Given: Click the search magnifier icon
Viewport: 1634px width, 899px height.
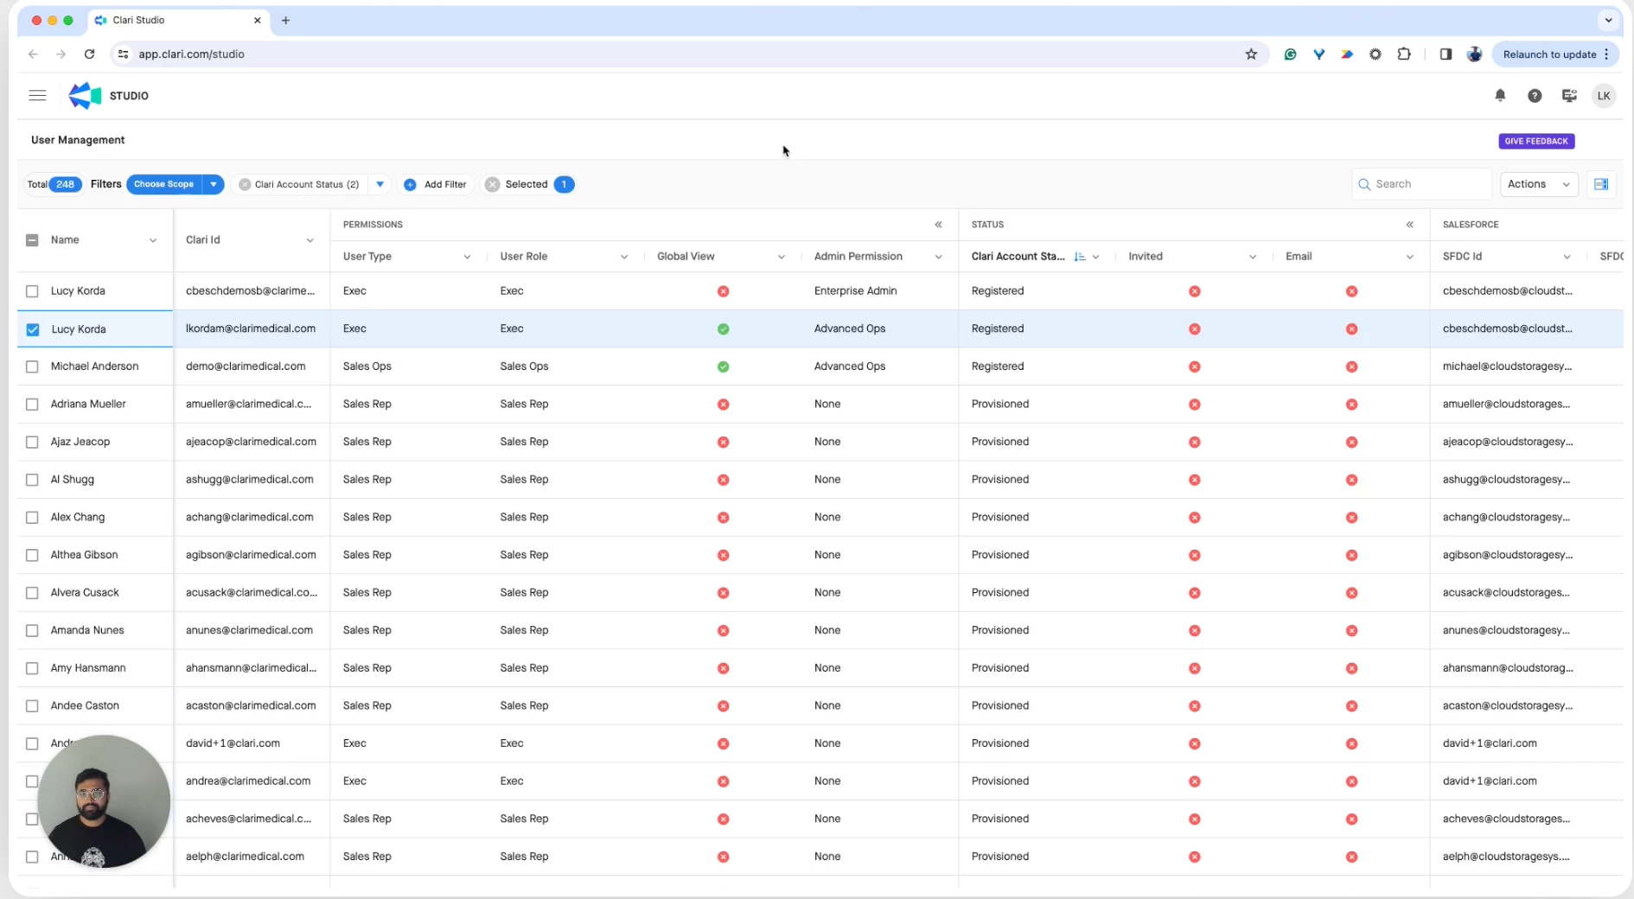Looking at the screenshot, I should [1364, 184].
